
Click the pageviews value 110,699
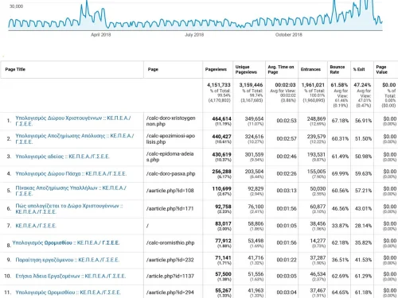tap(221, 189)
